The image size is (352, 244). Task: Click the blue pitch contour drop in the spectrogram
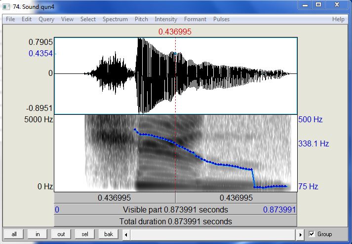[x=253, y=178]
